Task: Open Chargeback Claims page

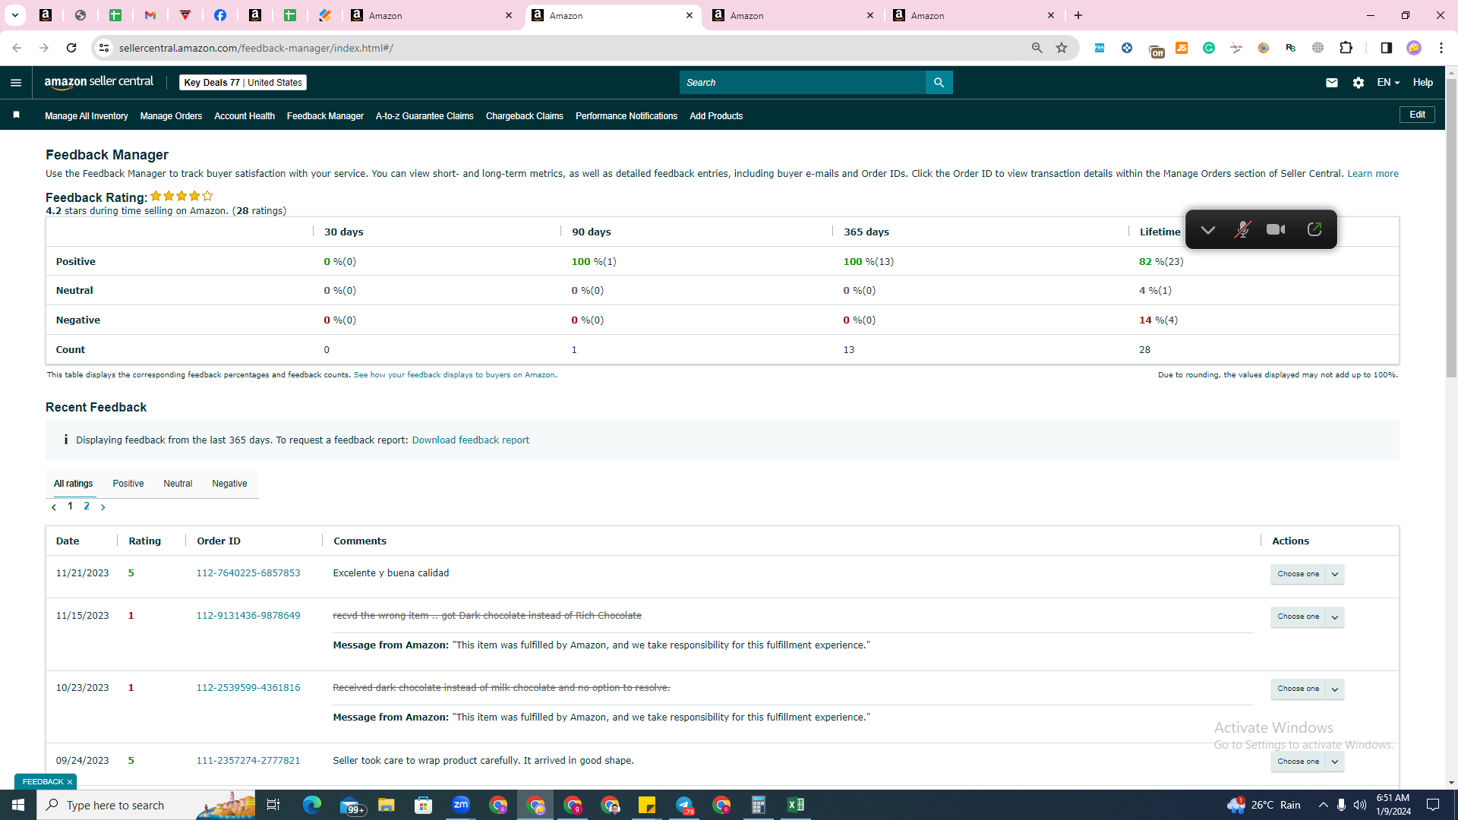Action: coord(525,116)
